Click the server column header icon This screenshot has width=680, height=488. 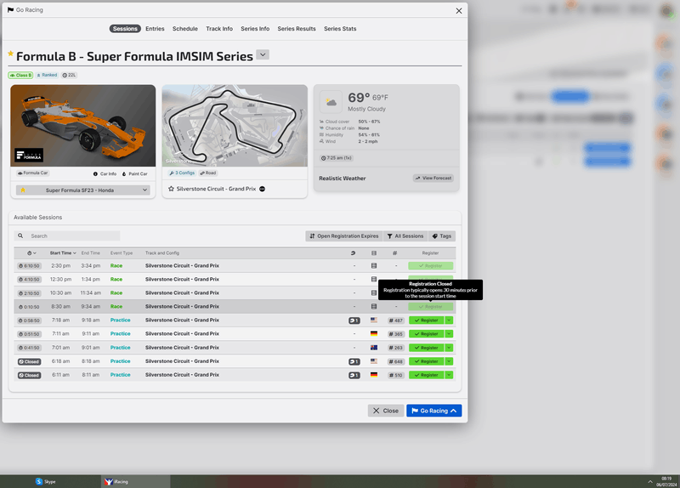(x=374, y=253)
